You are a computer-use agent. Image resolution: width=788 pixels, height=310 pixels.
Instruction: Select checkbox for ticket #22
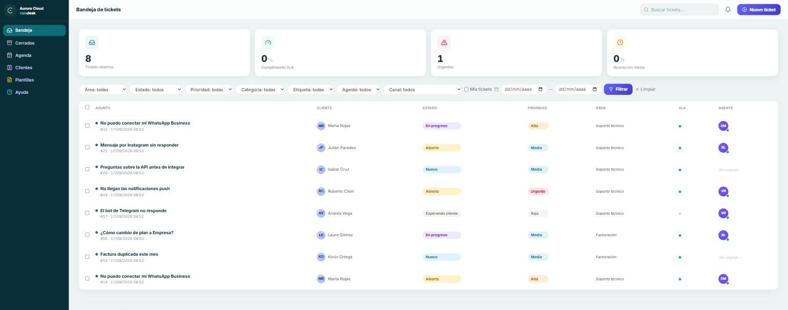coord(87,126)
